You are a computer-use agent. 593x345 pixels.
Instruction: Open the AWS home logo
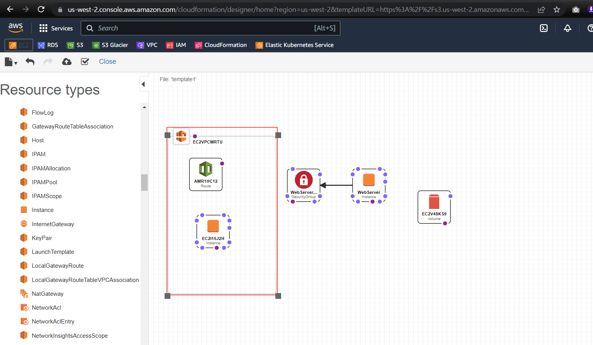(15, 28)
